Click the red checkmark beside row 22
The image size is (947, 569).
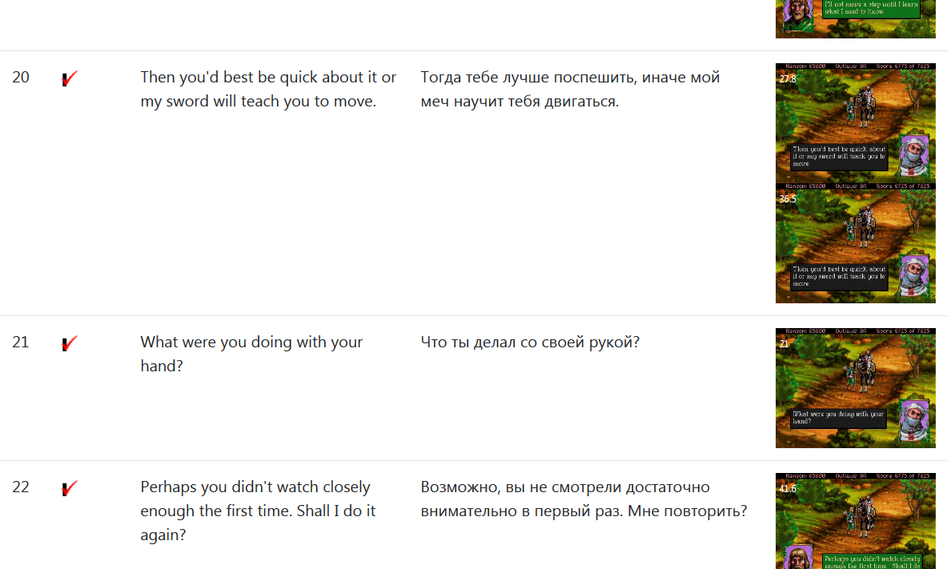70,488
